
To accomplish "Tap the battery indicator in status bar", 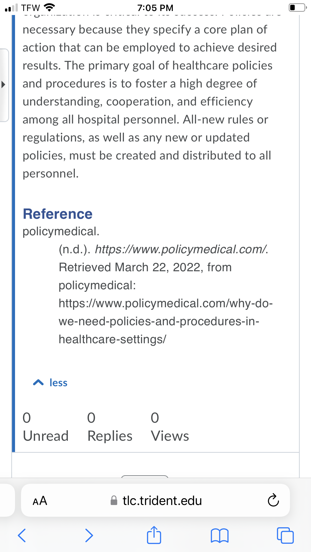I will (x=298, y=7).
